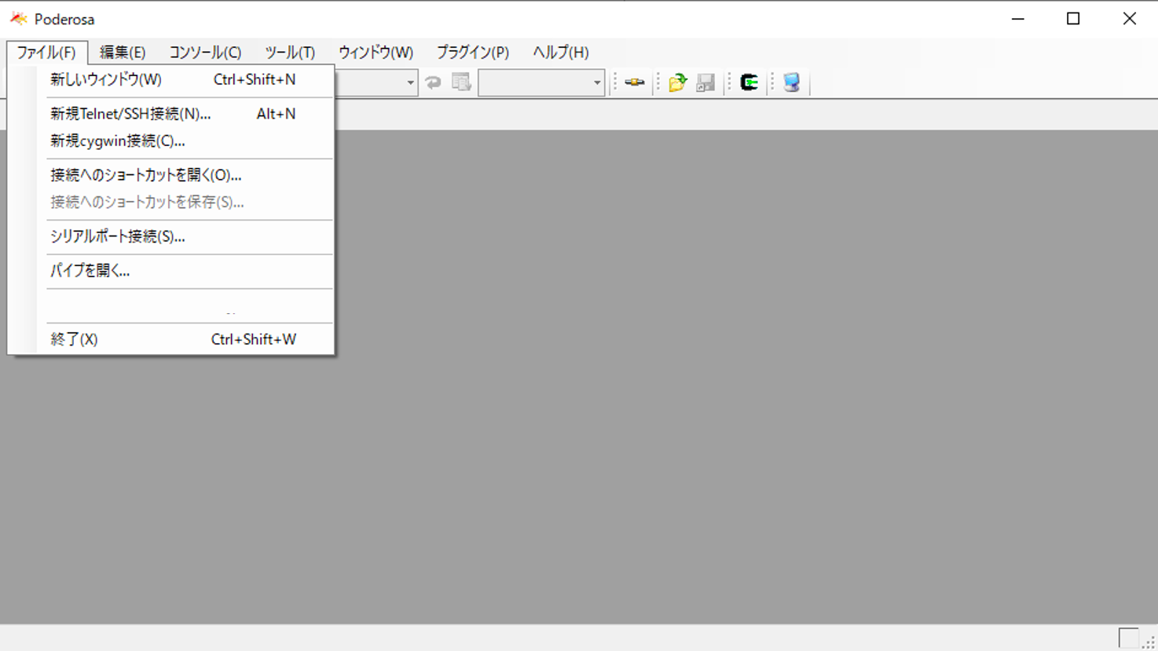Click the open shortcut folder icon
The image size is (1158, 651).
(x=677, y=82)
